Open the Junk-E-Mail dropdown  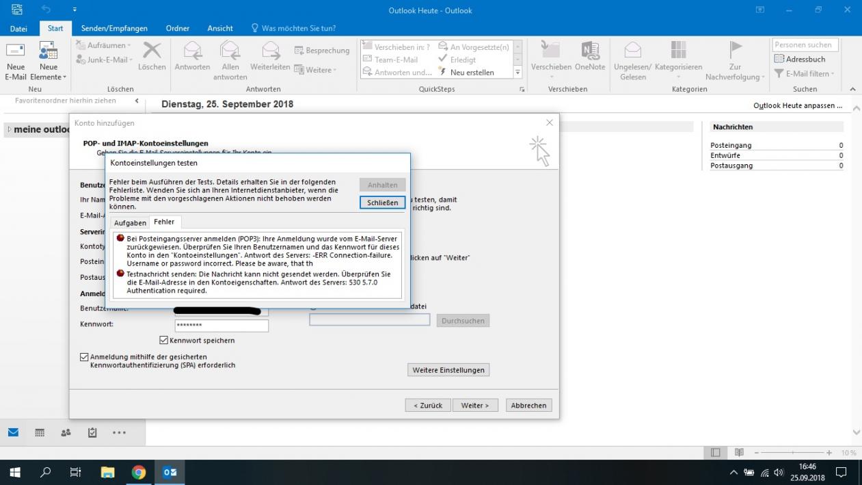point(105,60)
